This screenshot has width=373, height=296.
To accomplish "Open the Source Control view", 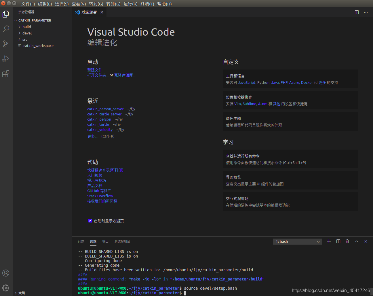I will [x=6, y=44].
